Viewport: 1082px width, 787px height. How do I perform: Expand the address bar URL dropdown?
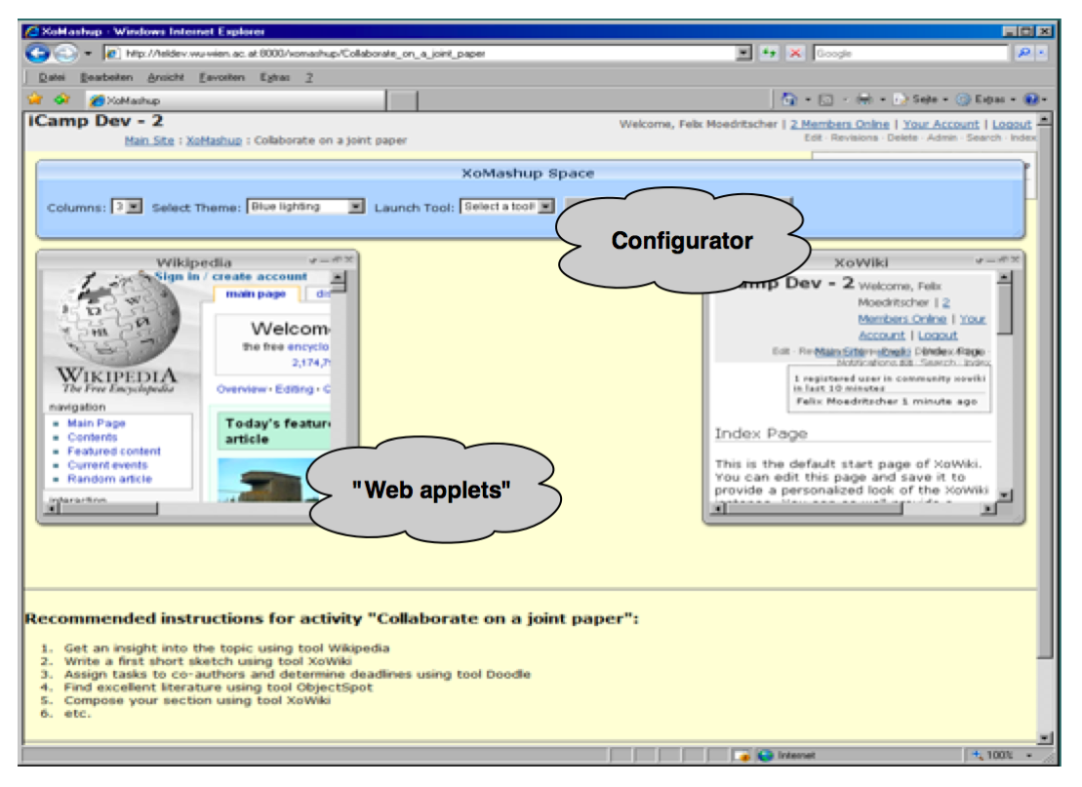tap(743, 53)
